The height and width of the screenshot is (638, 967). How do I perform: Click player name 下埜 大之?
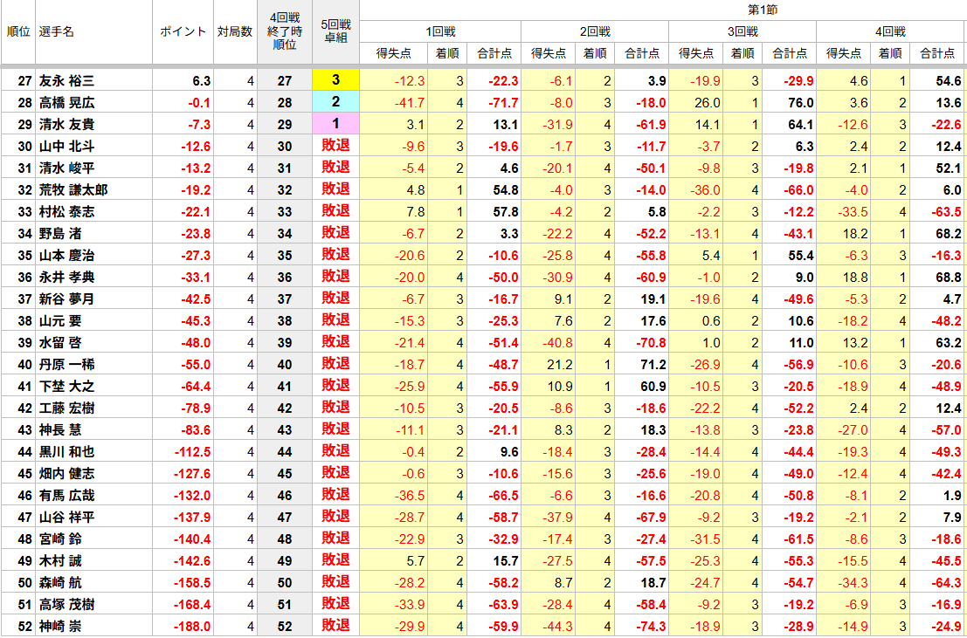(66, 387)
